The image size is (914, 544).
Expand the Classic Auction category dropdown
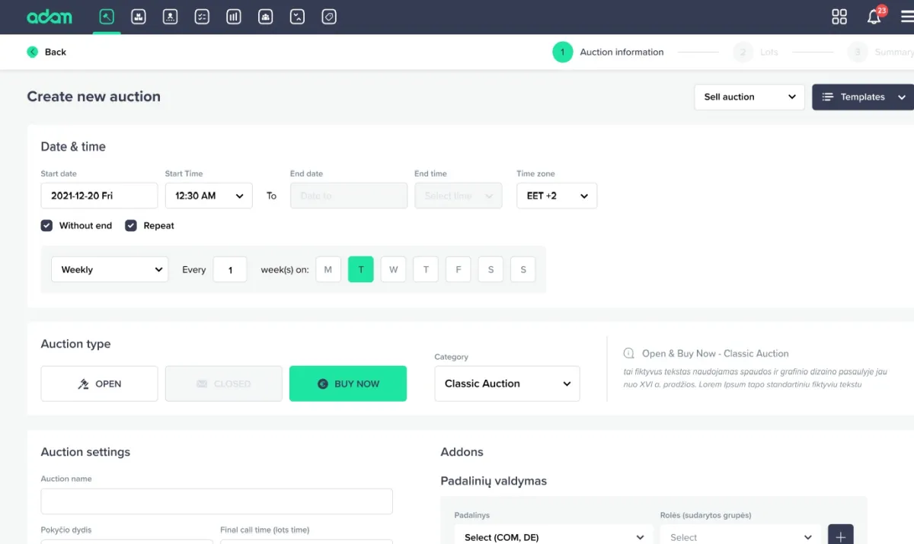[507, 383]
